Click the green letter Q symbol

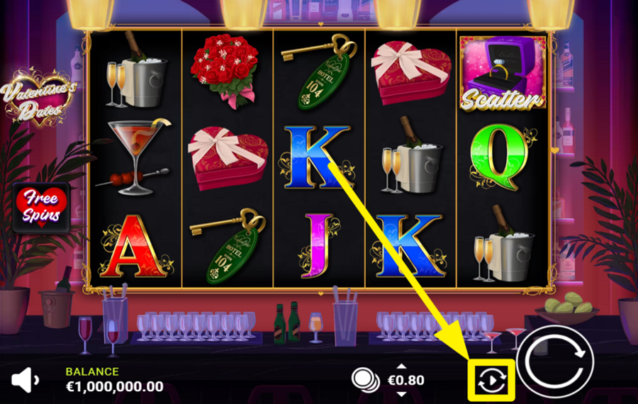(502, 158)
